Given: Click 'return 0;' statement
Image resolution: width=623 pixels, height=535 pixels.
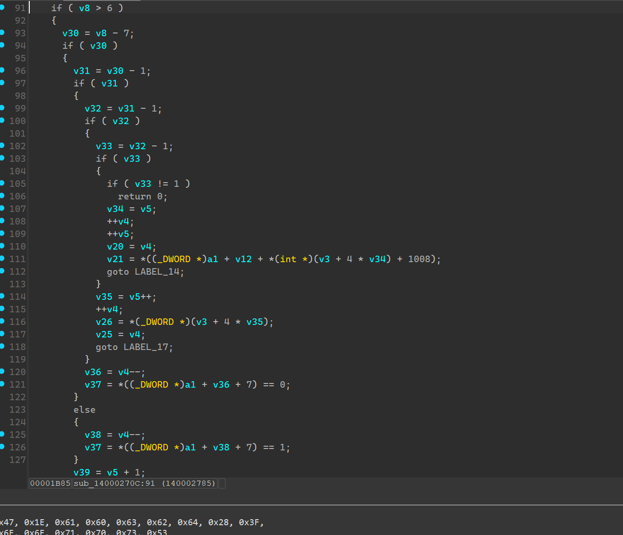Looking at the screenshot, I should click(x=143, y=196).
